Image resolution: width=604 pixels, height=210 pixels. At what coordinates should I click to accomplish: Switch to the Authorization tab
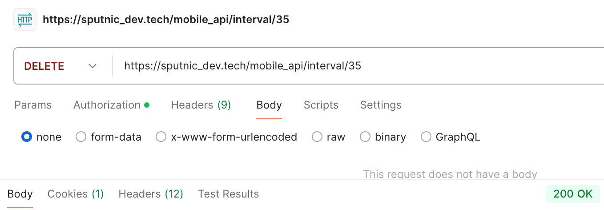click(x=107, y=105)
